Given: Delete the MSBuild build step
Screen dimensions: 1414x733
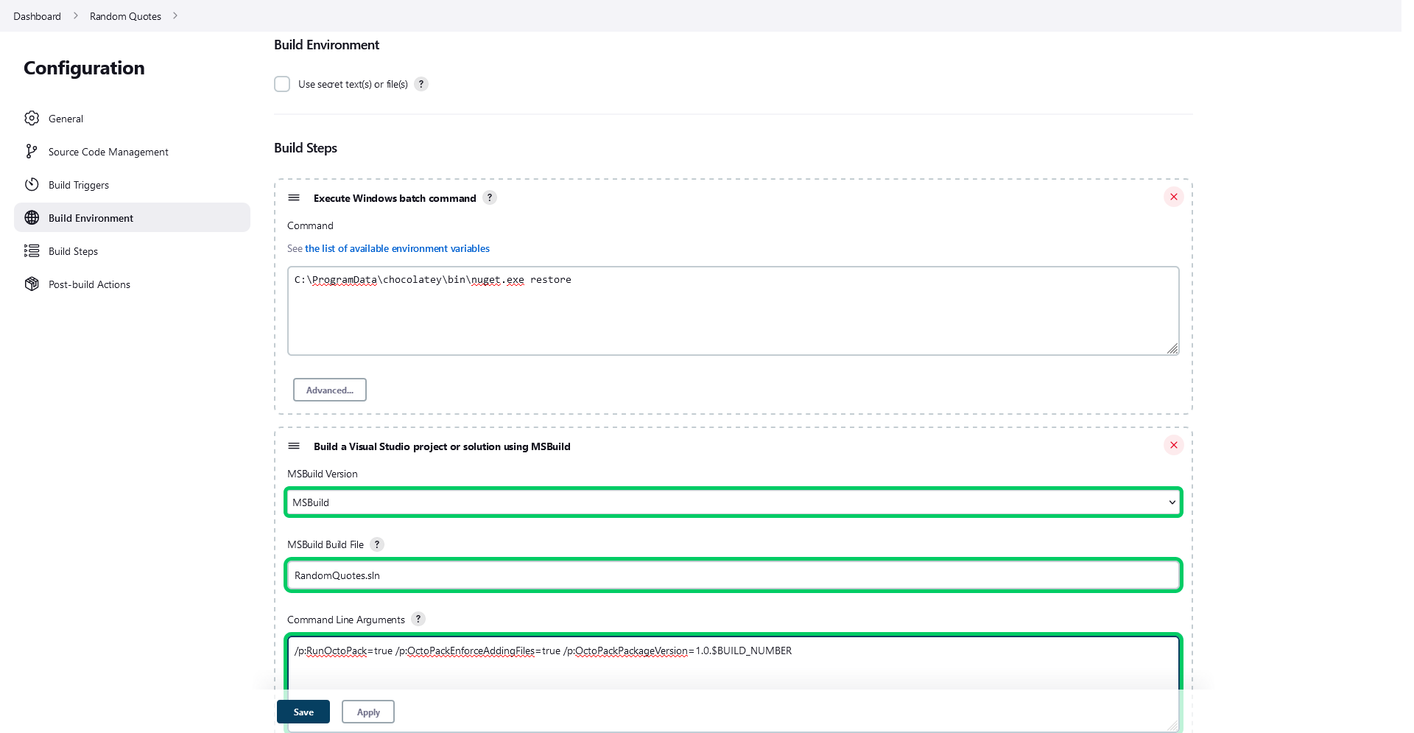Looking at the screenshot, I should point(1174,445).
